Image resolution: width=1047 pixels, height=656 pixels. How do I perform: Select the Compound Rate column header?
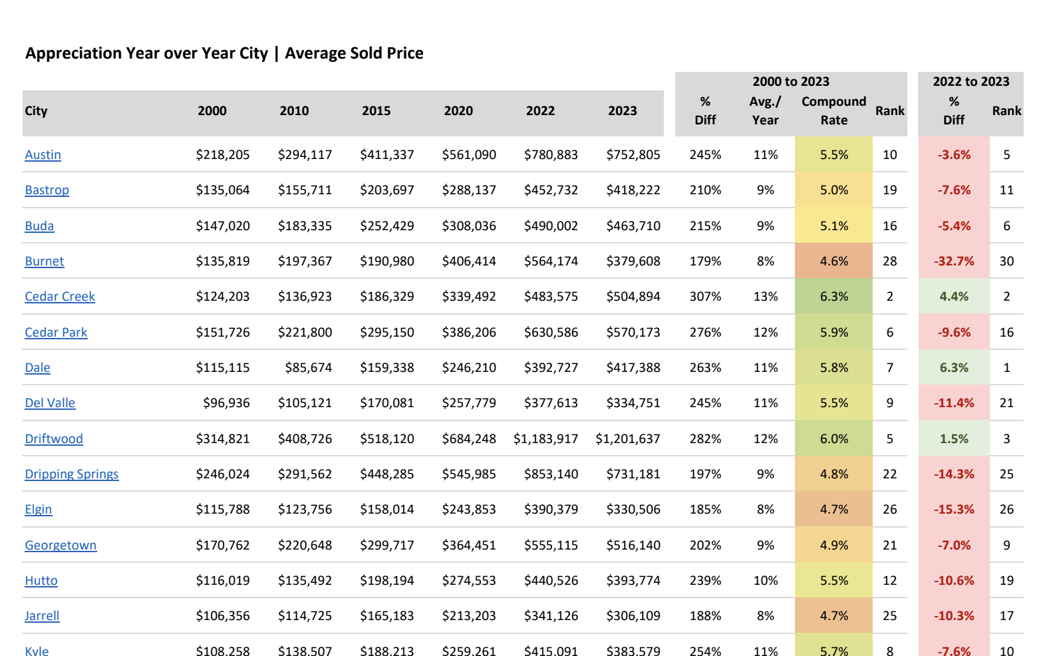834,111
